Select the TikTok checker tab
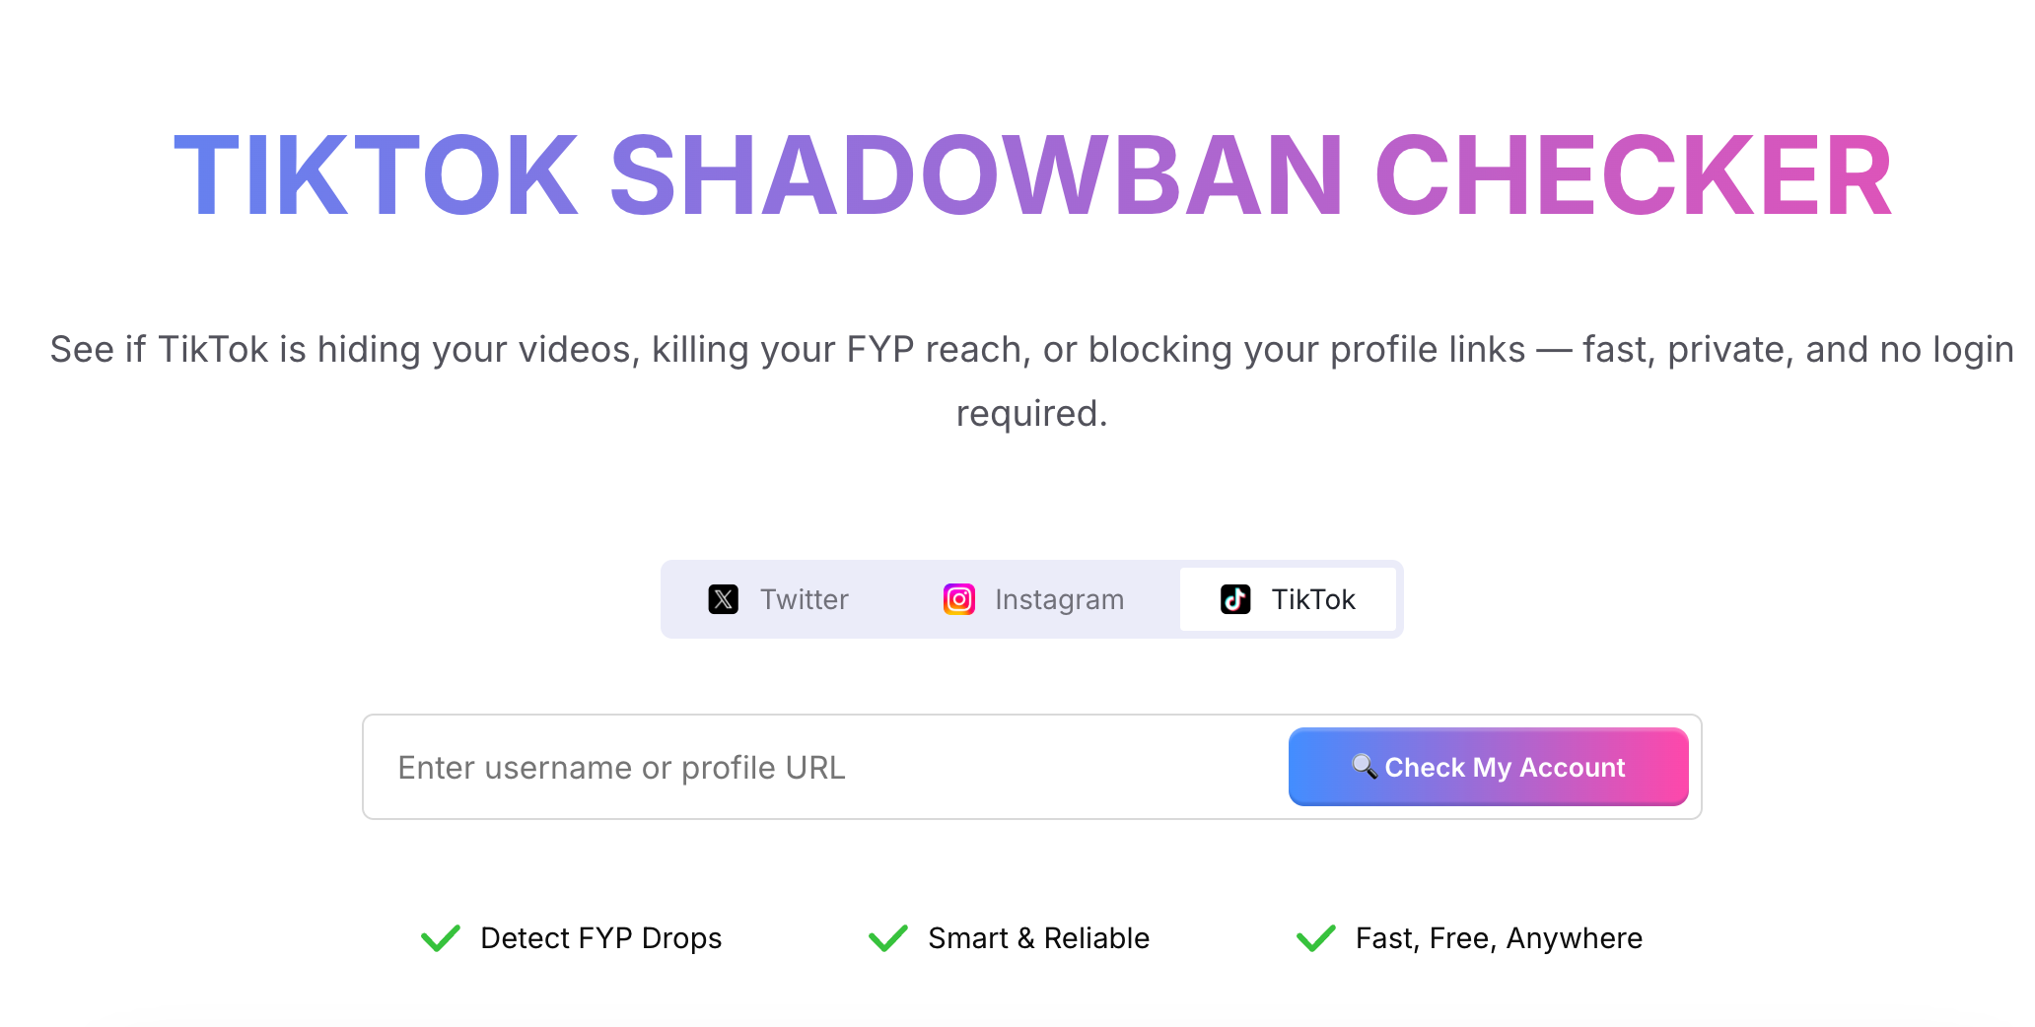 click(1288, 598)
